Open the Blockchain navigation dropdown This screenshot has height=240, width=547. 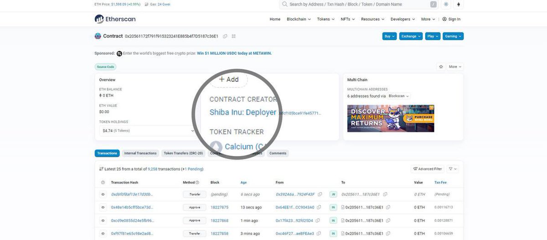pyautogui.click(x=299, y=19)
